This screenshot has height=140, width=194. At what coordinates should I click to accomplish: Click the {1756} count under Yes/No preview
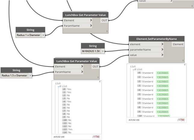click(x=96, y=137)
